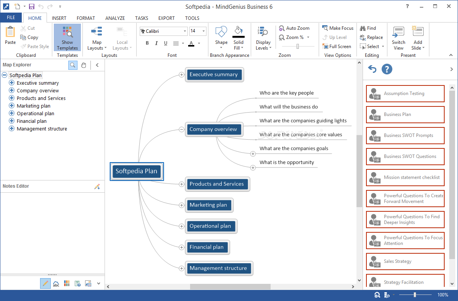This screenshot has height=301, width=458.
Task: Expand Marketing plan in Map Explorer tree
Action: tap(11, 106)
